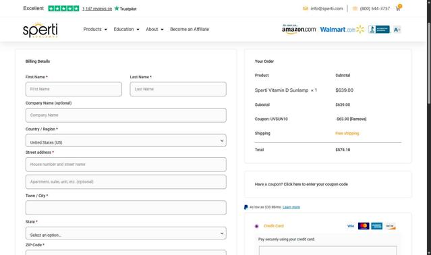Click the (800) 544-3757 phone link
The width and height of the screenshot is (431, 255).
tap(374, 9)
